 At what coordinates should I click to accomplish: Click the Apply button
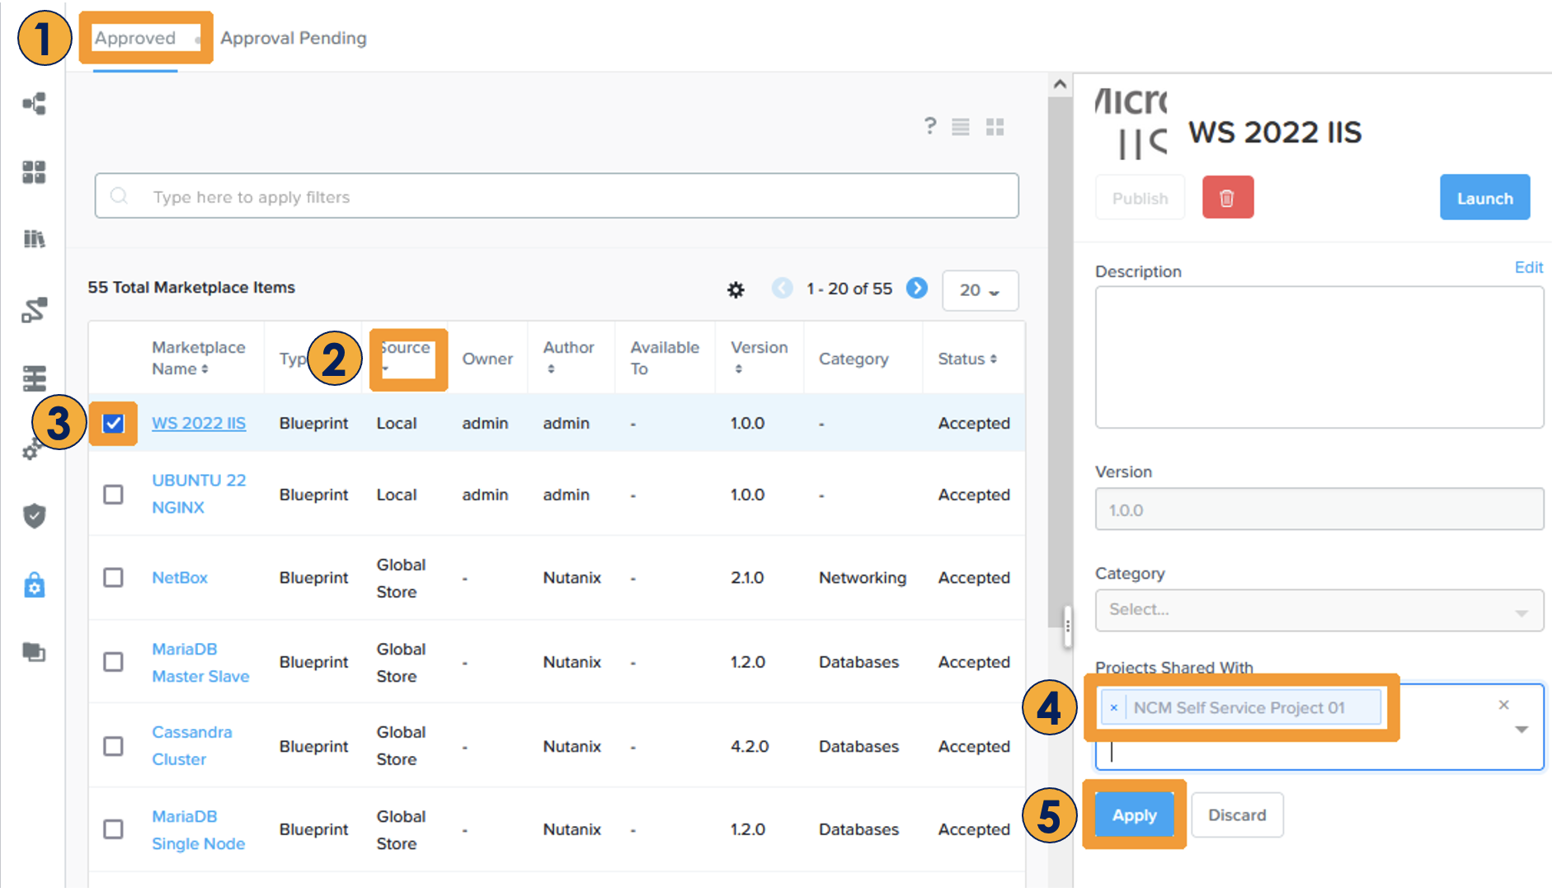coord(1135,815)
